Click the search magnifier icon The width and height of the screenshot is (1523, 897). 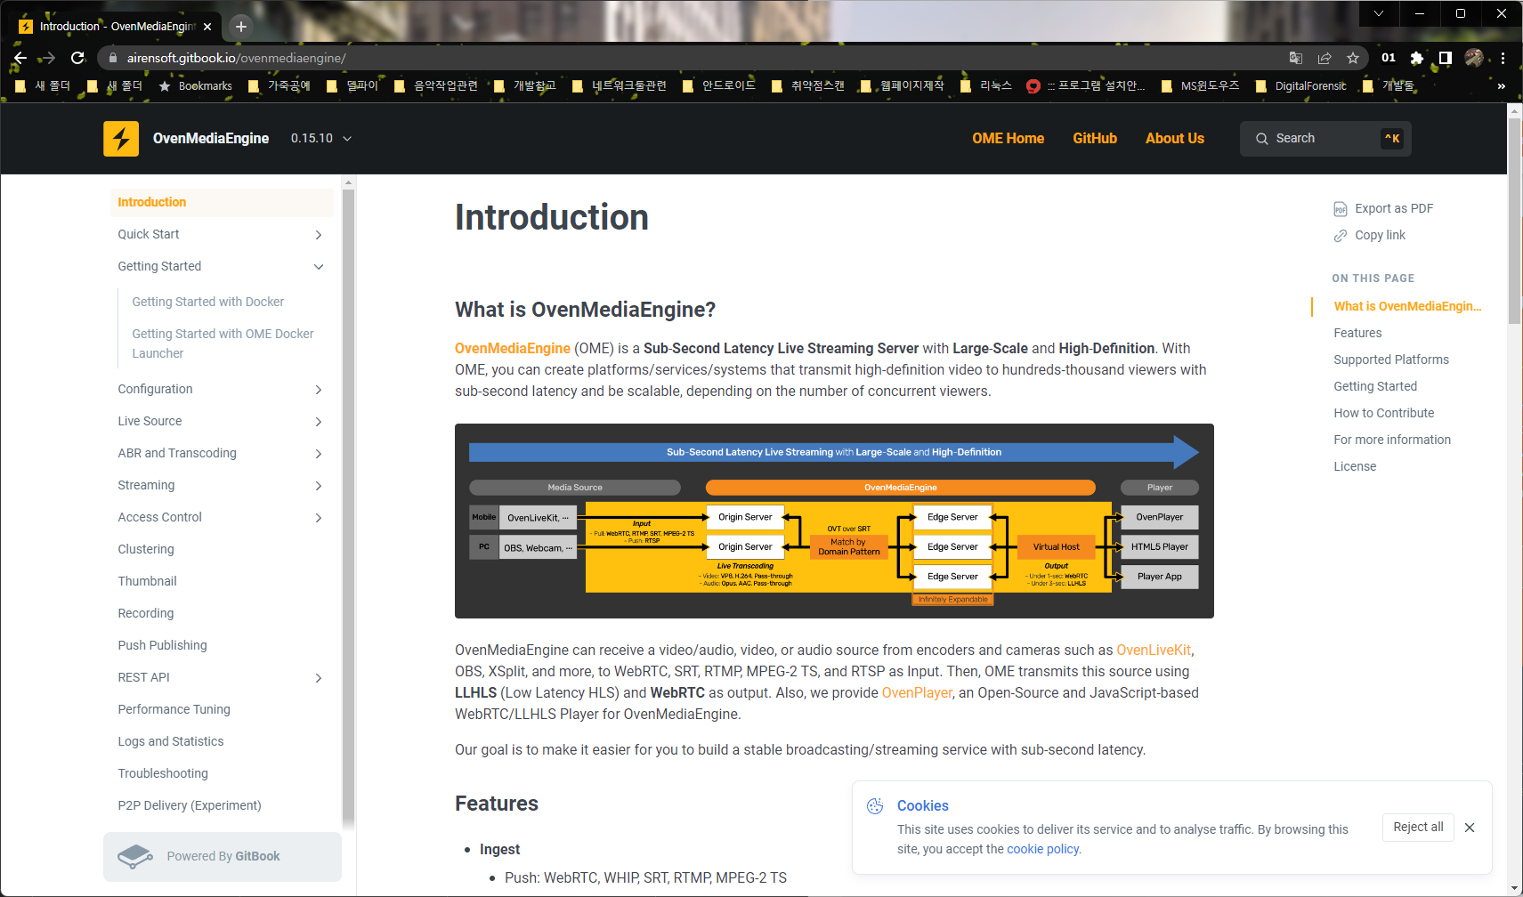[1262, 139]
